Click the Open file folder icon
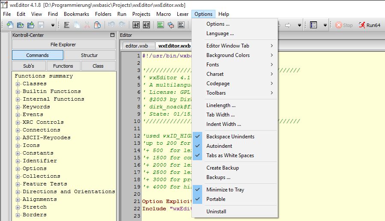 [21, 25]
